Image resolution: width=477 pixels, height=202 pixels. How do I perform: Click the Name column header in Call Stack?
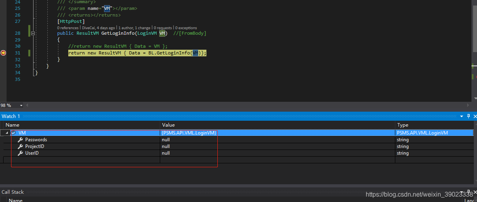tap(16, 200)
